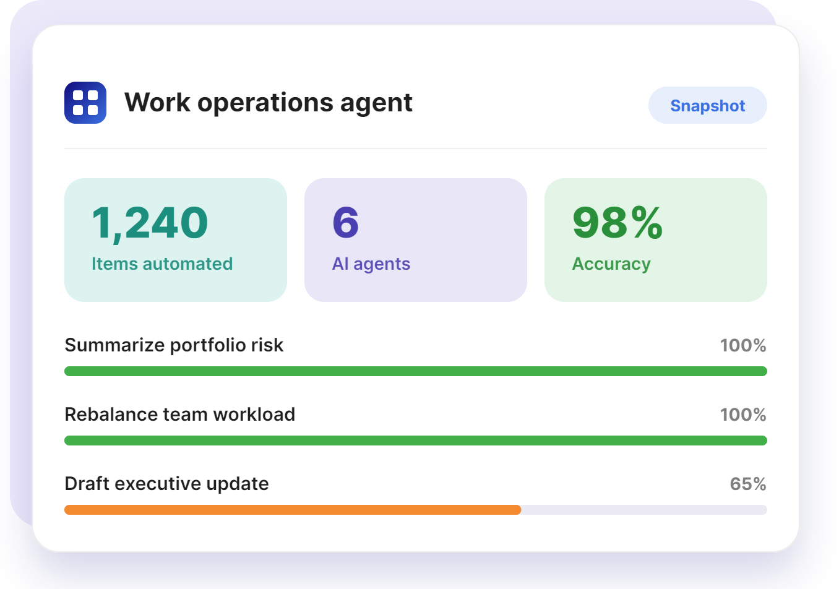Open the Items automated stat card
Viewport: 839px width, 589px height.
tap(176, 240)
